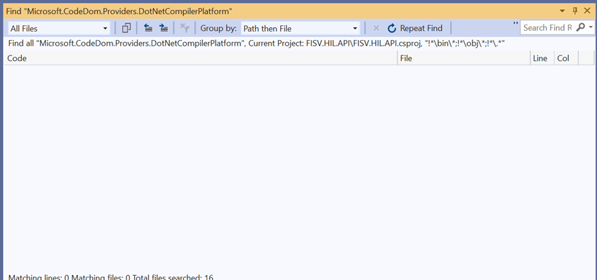This screenshot has height=280, width=597.
Task: Sort by the File column header
Action: 464,58
